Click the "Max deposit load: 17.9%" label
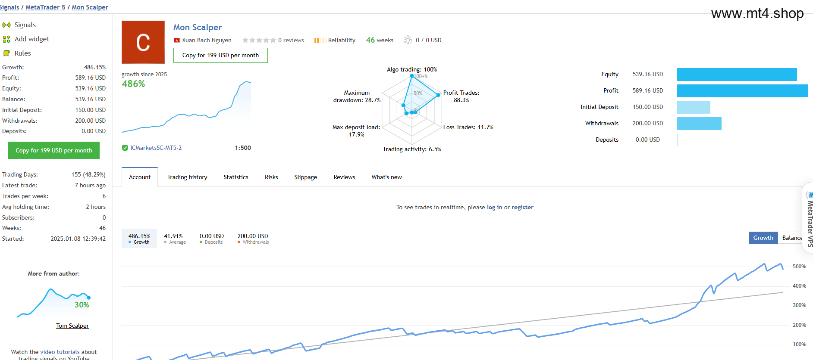Screen dimensions: 813x360 [x=356, y=130]
